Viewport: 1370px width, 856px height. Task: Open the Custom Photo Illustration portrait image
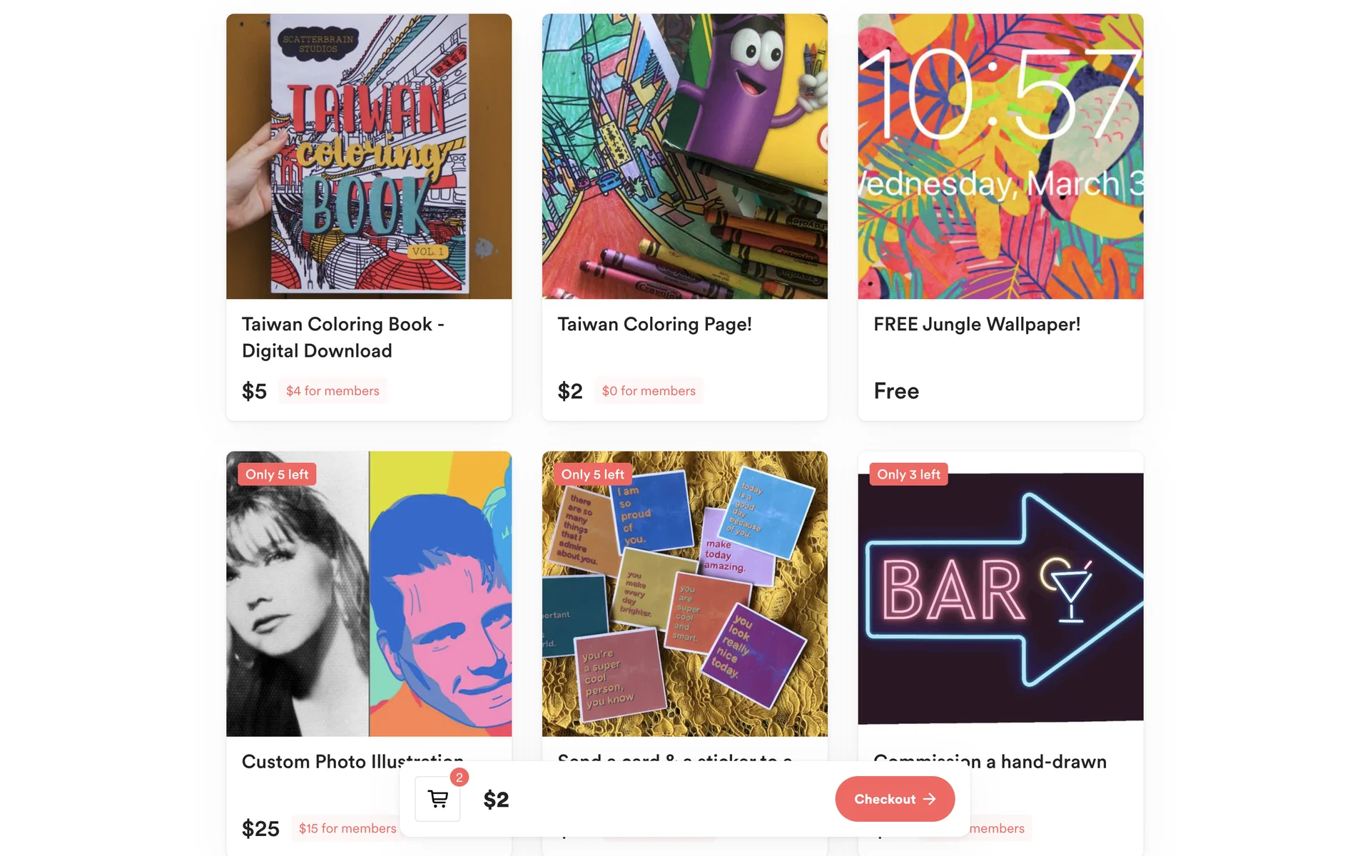point(369,593)
